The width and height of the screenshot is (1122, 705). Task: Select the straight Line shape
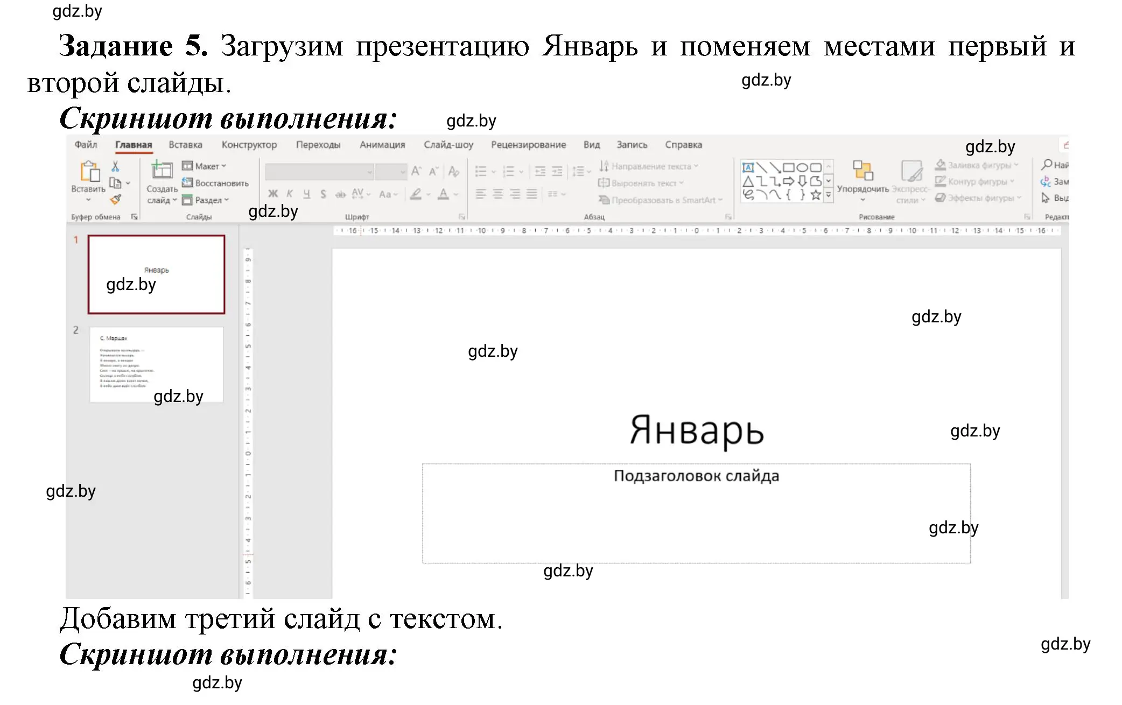tap(761, 167)
